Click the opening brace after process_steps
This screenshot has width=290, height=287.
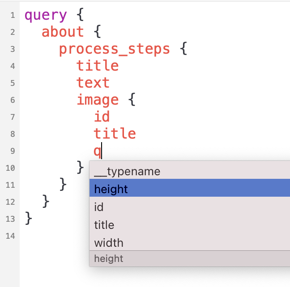(183, 48)
